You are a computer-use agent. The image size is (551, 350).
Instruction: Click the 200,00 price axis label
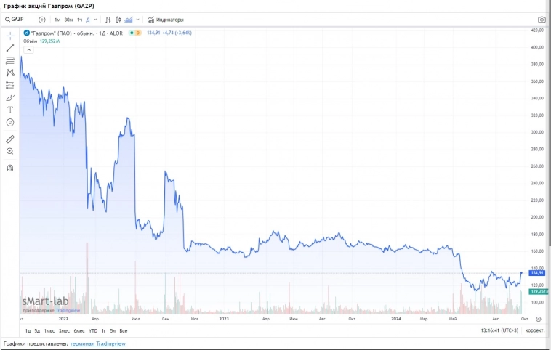pos(537,217)
